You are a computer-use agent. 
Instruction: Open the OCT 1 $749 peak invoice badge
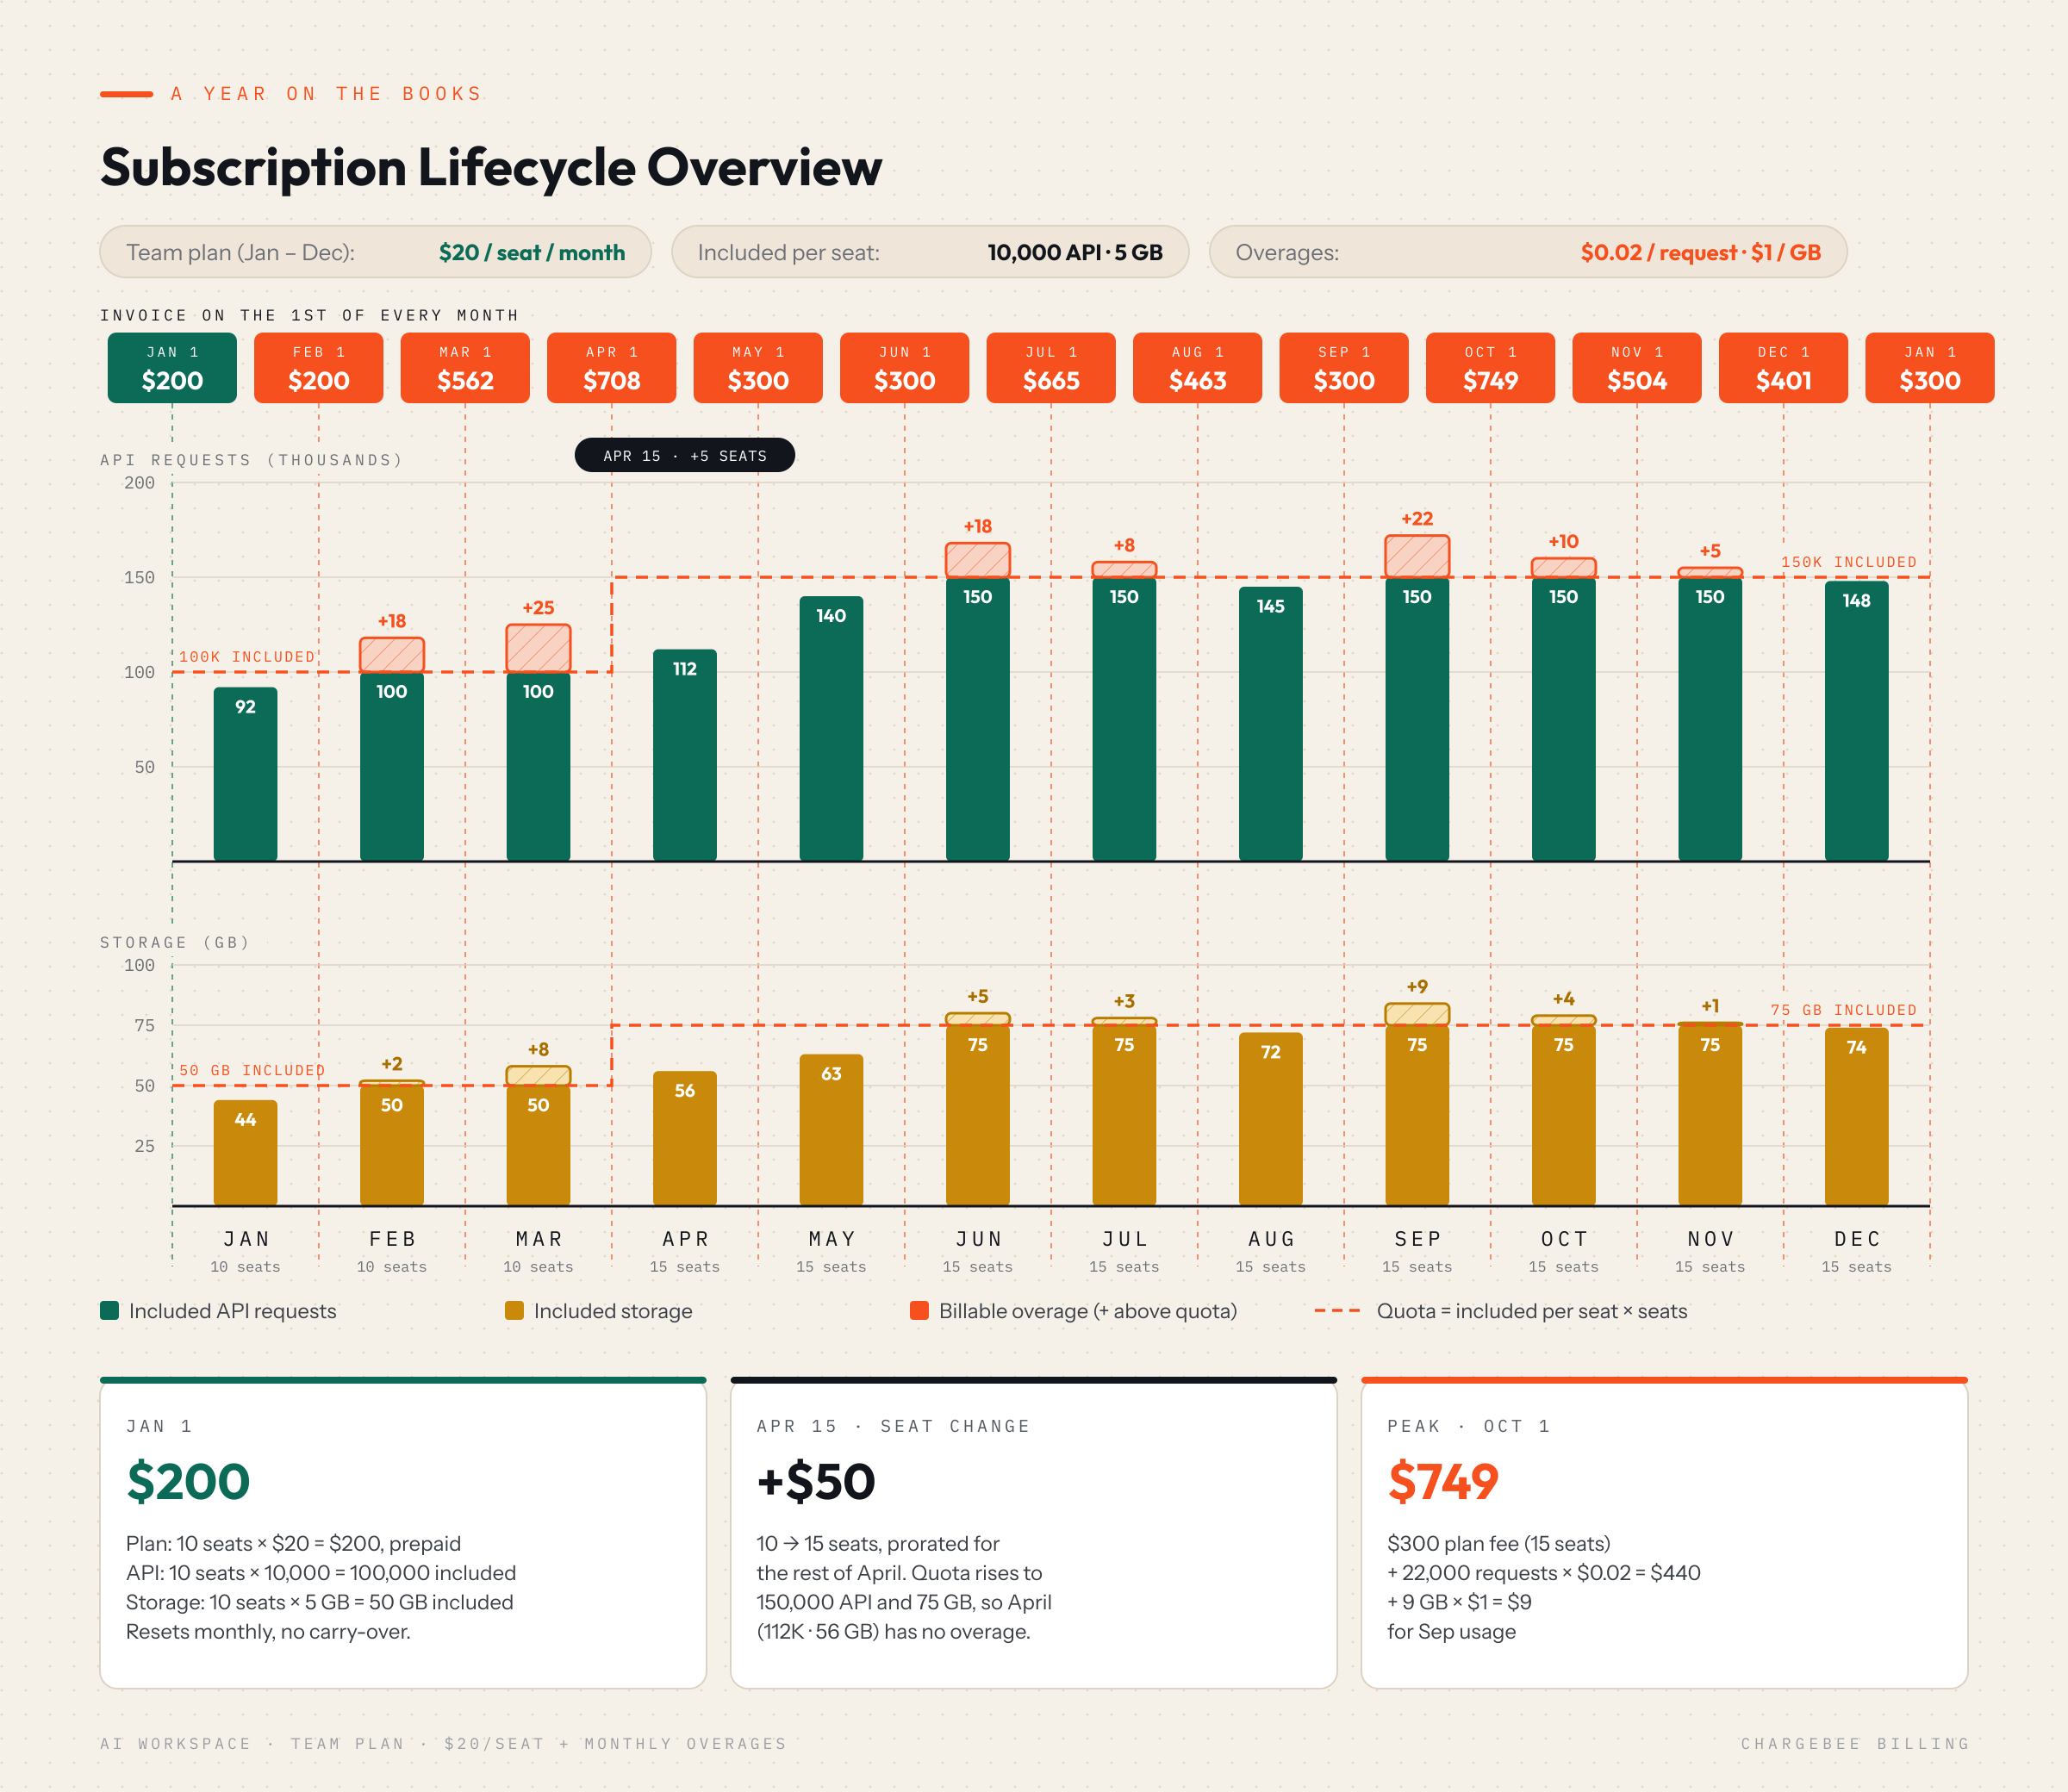[x=1491, y=368]
